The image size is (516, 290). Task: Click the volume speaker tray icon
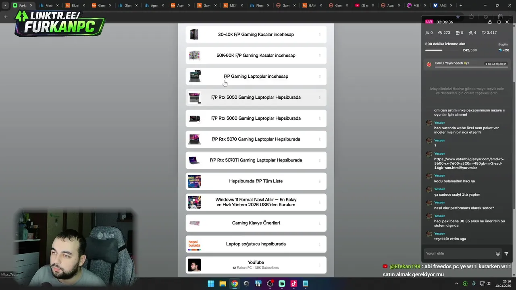click(x=489, y=284)
